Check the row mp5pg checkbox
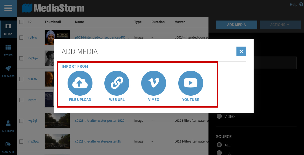This screenshot has height=155, width=304. [x=21, y=141]
